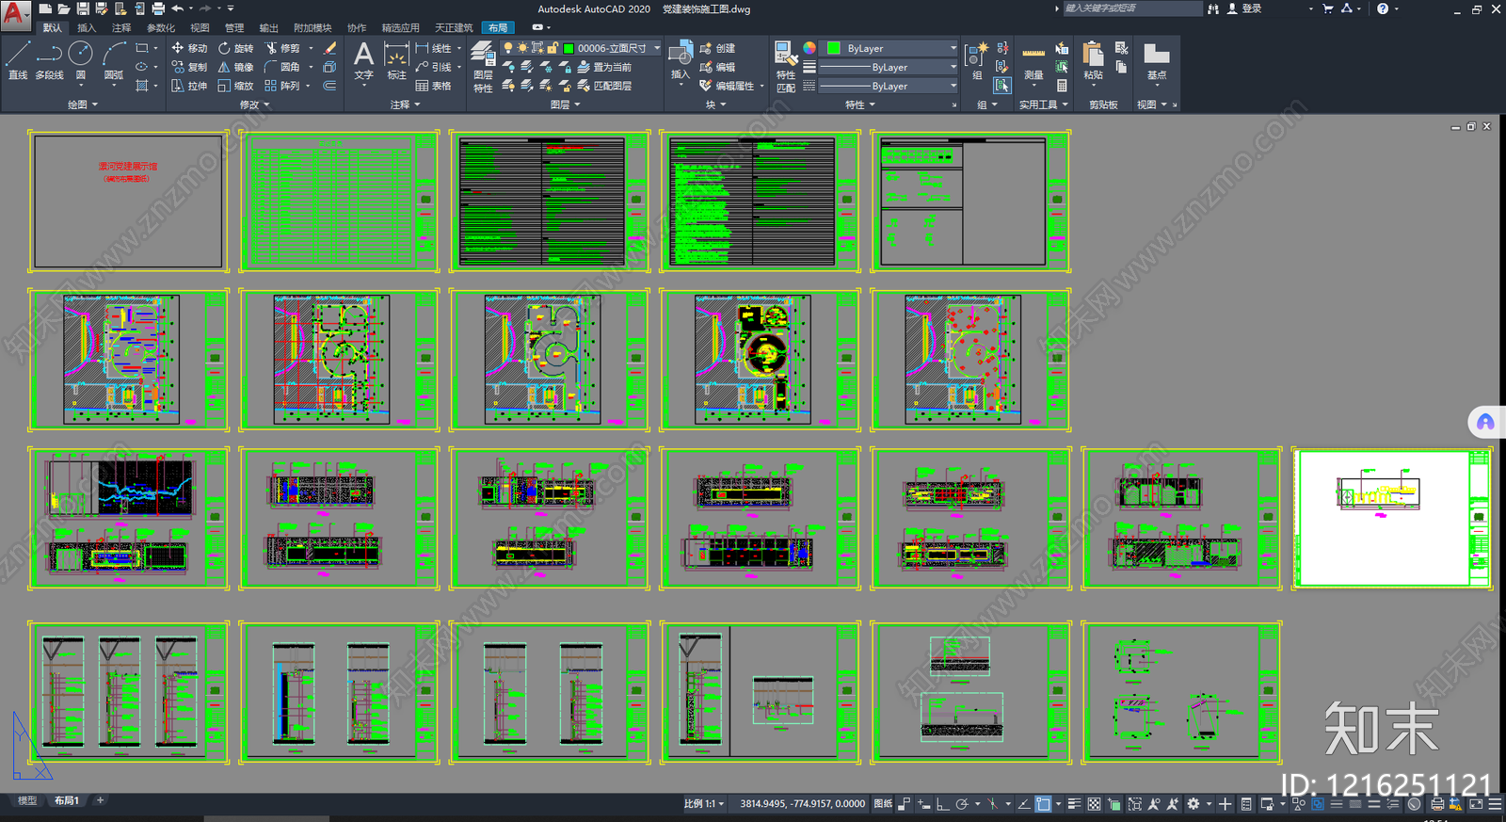Viewport: 1506px width, 822px height.
Task: Open the quick calculator icon in 实用工具
Action: [x=1062, y=86]
